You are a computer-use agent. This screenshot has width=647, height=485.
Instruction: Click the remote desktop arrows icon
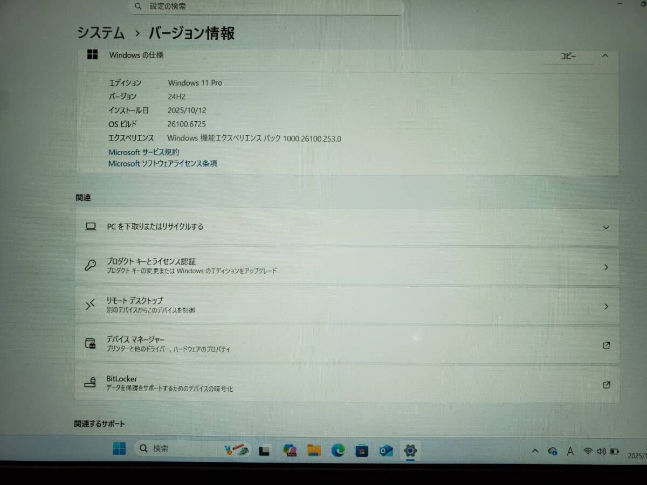(x=91, y=305)
